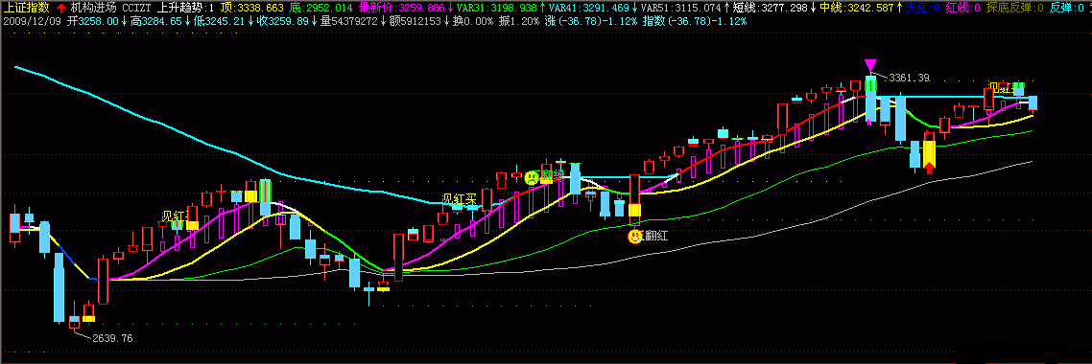Click the orange smiley face 翻红 marker
This screenshot has height=364, width=1092.
click(x=634, y=237)
